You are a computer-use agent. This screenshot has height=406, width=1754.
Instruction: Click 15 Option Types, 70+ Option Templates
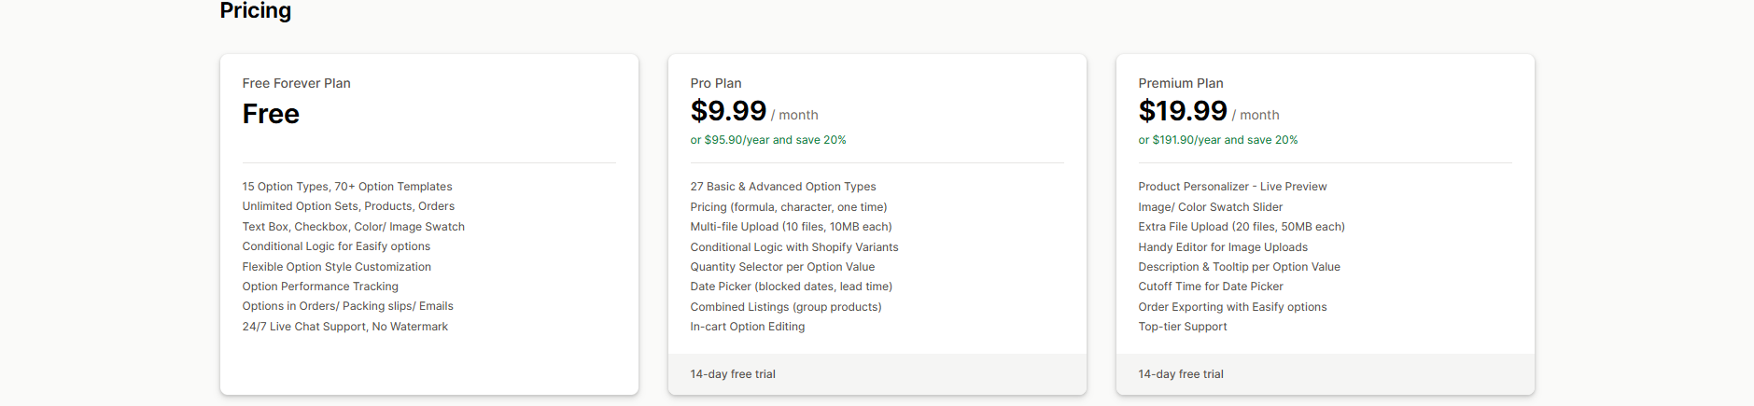click(346, 187)
